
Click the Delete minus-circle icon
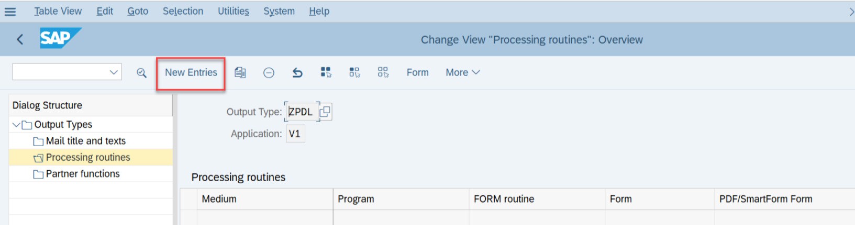(x=269, y=73)
